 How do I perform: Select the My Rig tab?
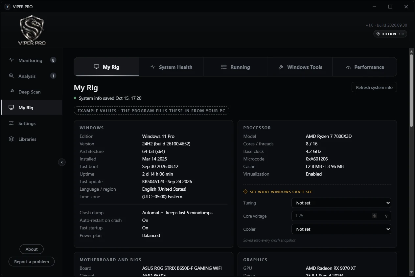coord(106,67)
